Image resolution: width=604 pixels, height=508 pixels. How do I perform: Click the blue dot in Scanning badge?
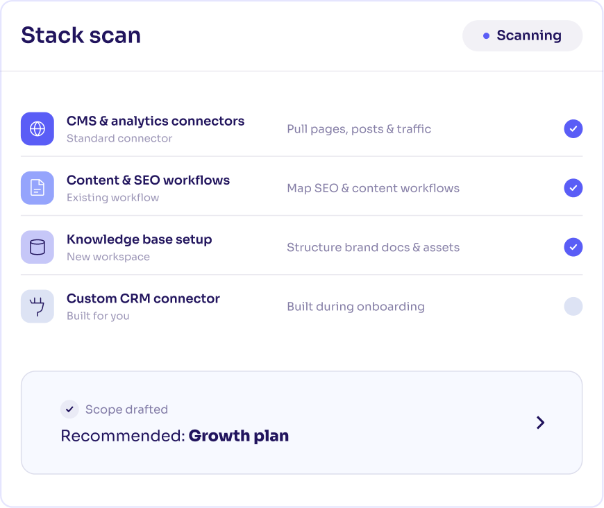click(486, 36)
